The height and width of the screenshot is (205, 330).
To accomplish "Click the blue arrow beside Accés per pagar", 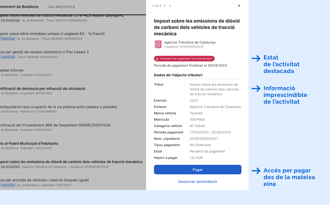I will pyautogui.click(x=256, y=171).
